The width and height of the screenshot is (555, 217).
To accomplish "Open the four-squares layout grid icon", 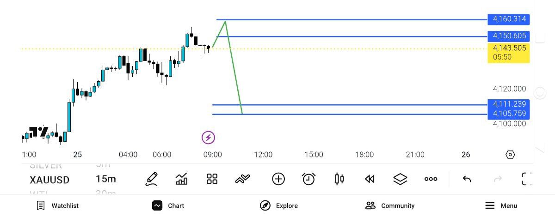I will click(x=212, y=179).
